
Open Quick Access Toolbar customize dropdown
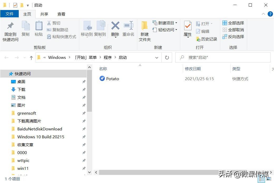[28, 6]
